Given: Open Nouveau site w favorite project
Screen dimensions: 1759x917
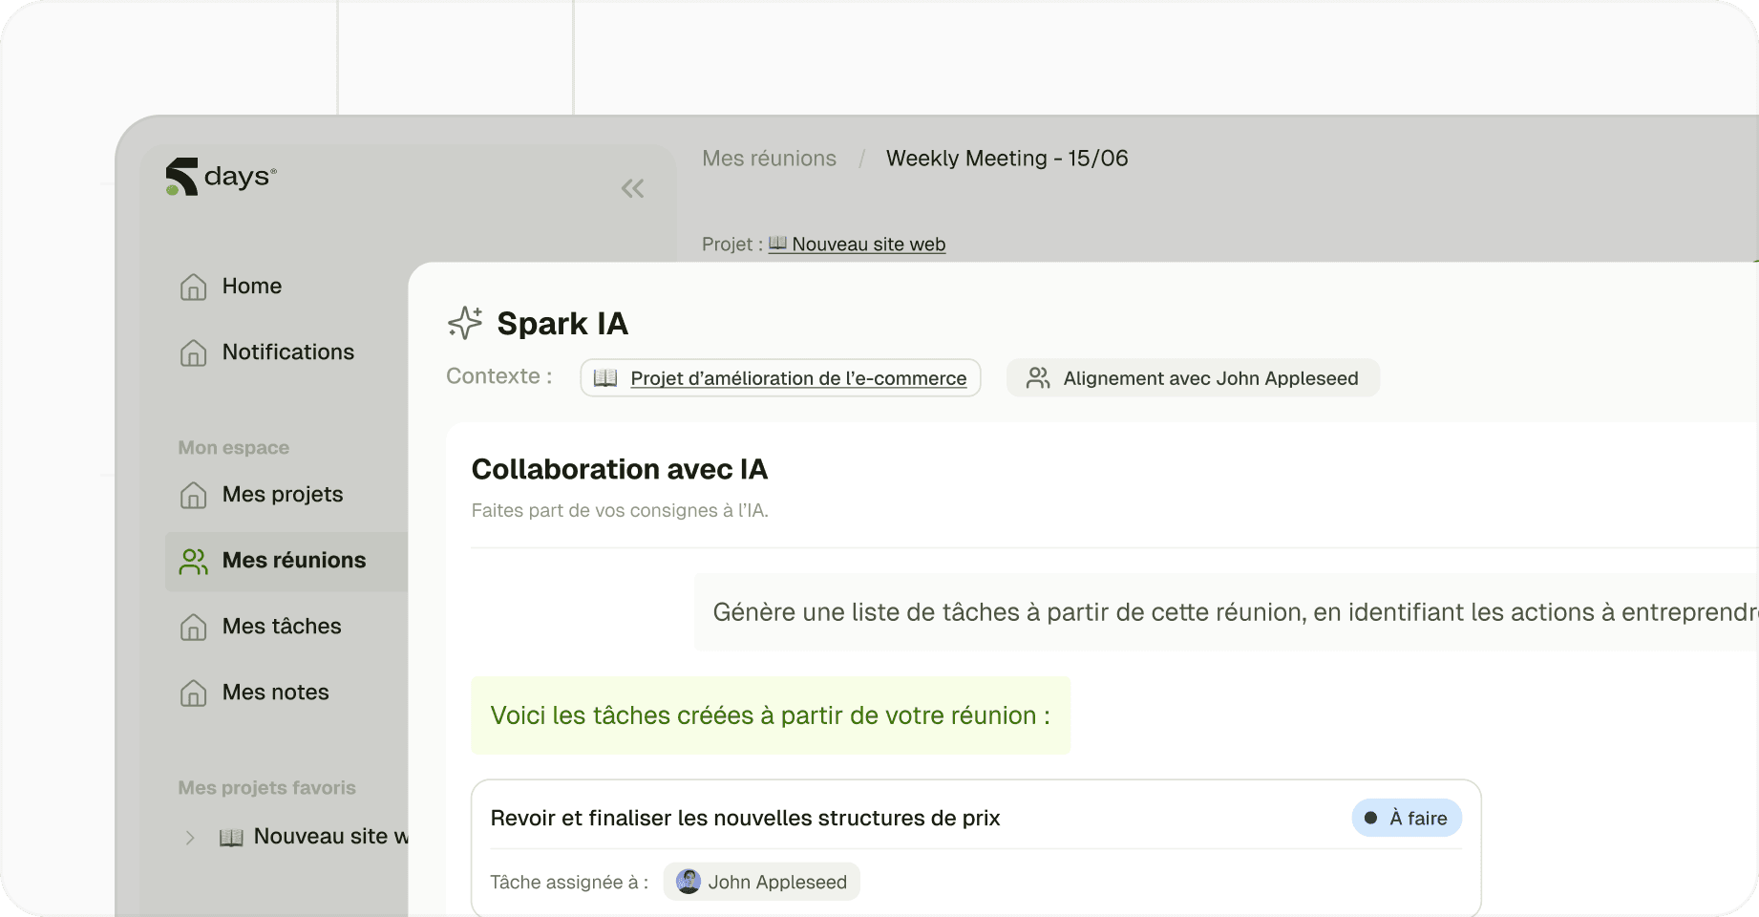Looking at the screenshot, I should [x=330, y=837].
